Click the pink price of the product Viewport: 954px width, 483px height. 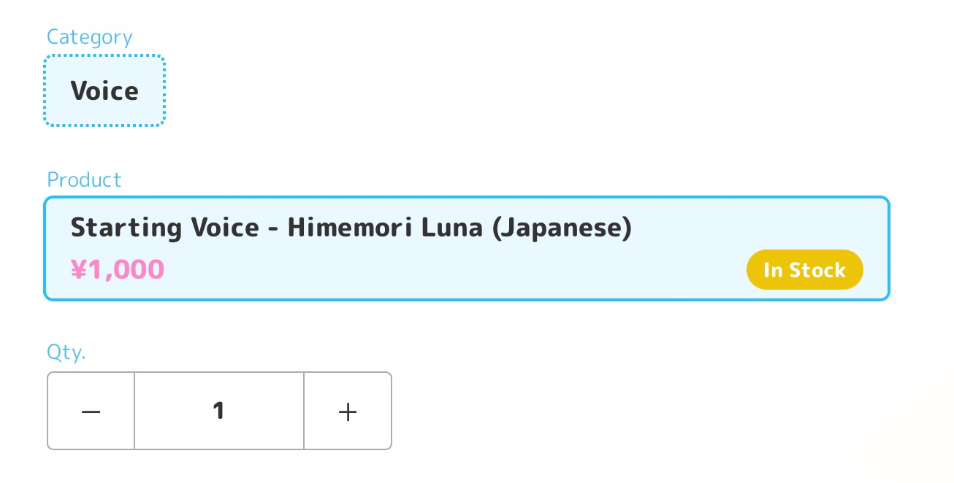click(118, 270)
